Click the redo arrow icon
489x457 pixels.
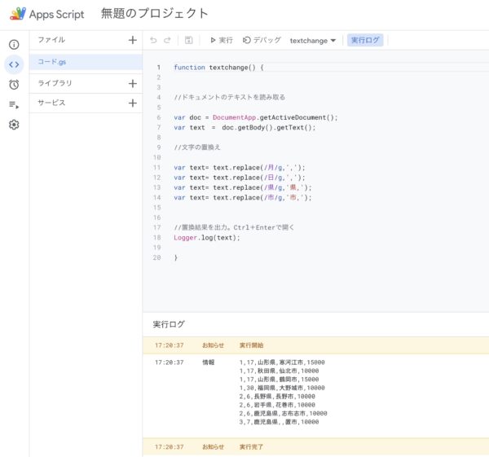click(x=167, y=40)
